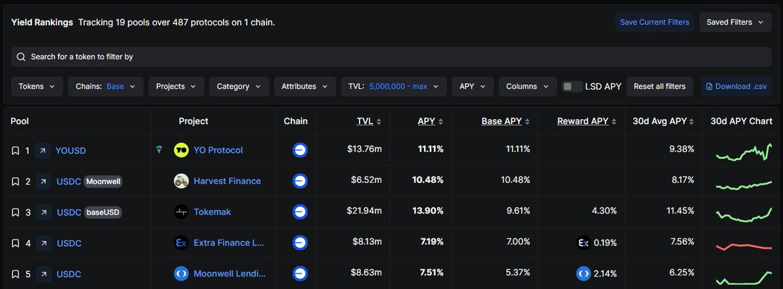Click the Harvest Finance 30d APY chart
This screenshot has width=783, height=289.
(744, 185)
